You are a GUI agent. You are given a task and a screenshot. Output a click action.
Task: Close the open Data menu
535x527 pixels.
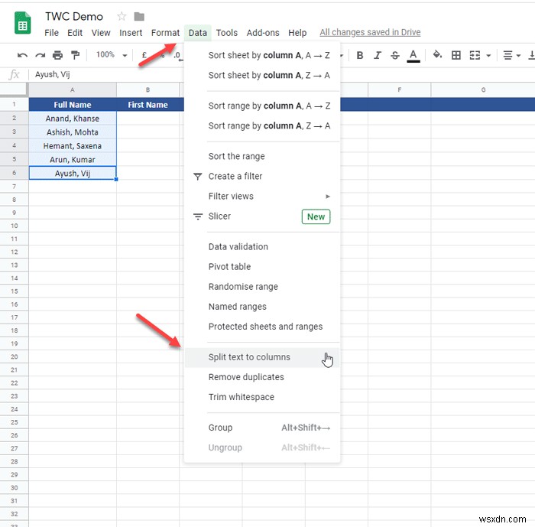point(197,33)
